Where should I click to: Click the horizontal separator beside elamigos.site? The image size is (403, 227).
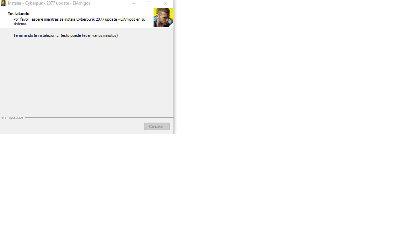pyautogui.click(x=99, y=118)
